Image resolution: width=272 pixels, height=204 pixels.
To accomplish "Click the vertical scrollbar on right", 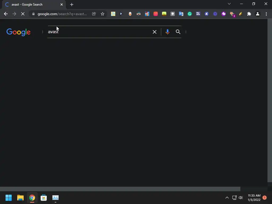I will (270, 101).
